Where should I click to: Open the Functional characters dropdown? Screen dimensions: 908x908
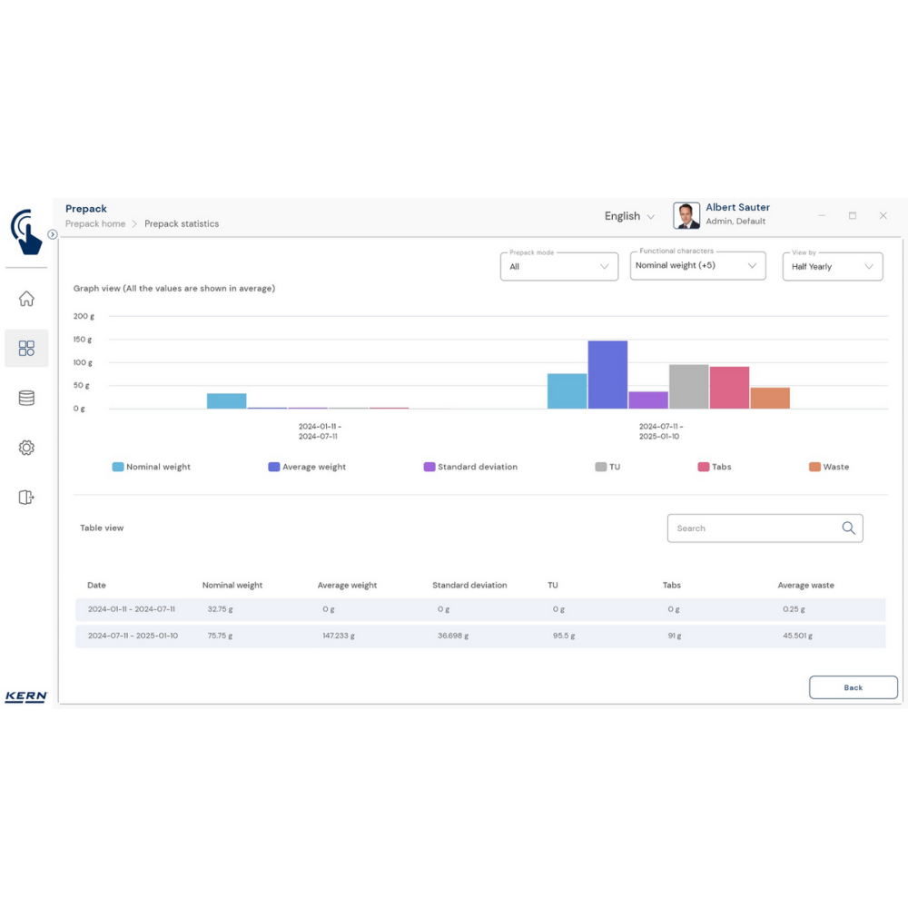pos(696,266)
